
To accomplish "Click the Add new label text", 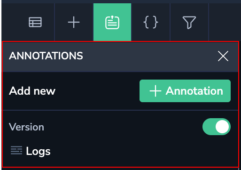I will [x=32, y=91].
